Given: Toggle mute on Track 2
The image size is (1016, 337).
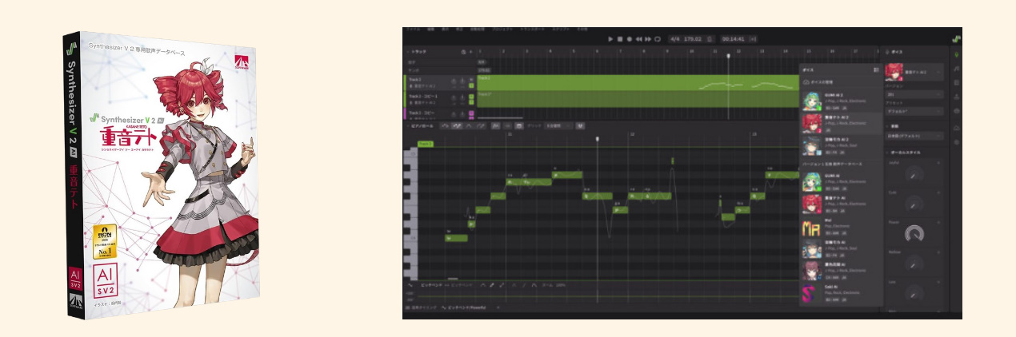Looking at the screenshot, I should (x=454, y=81).
